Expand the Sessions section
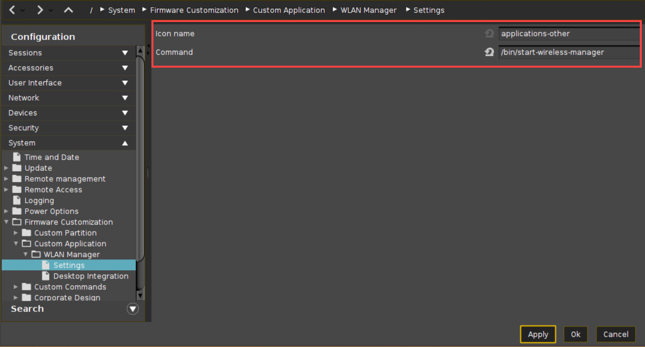 pyautogui.click(x=125, y=53)
